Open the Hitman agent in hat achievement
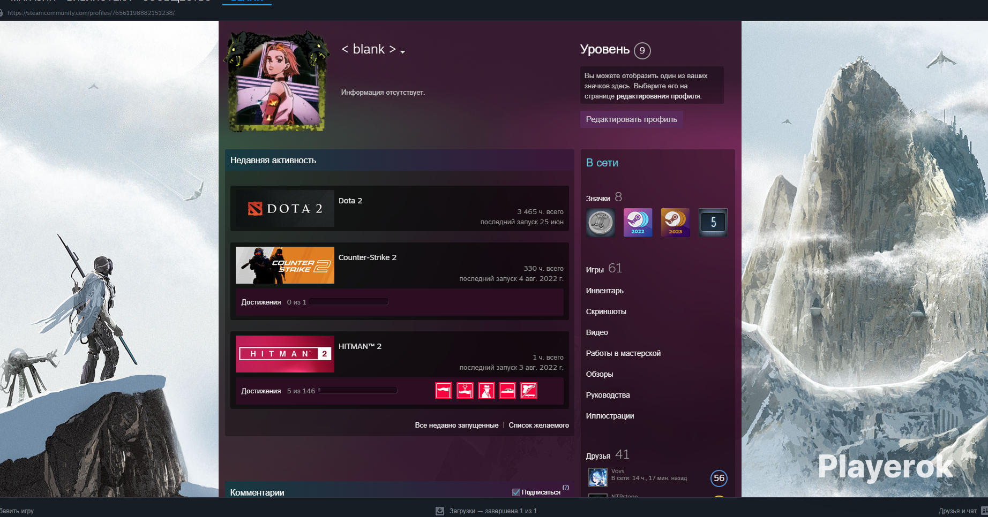The image size is (988, 517). (486, 391)
